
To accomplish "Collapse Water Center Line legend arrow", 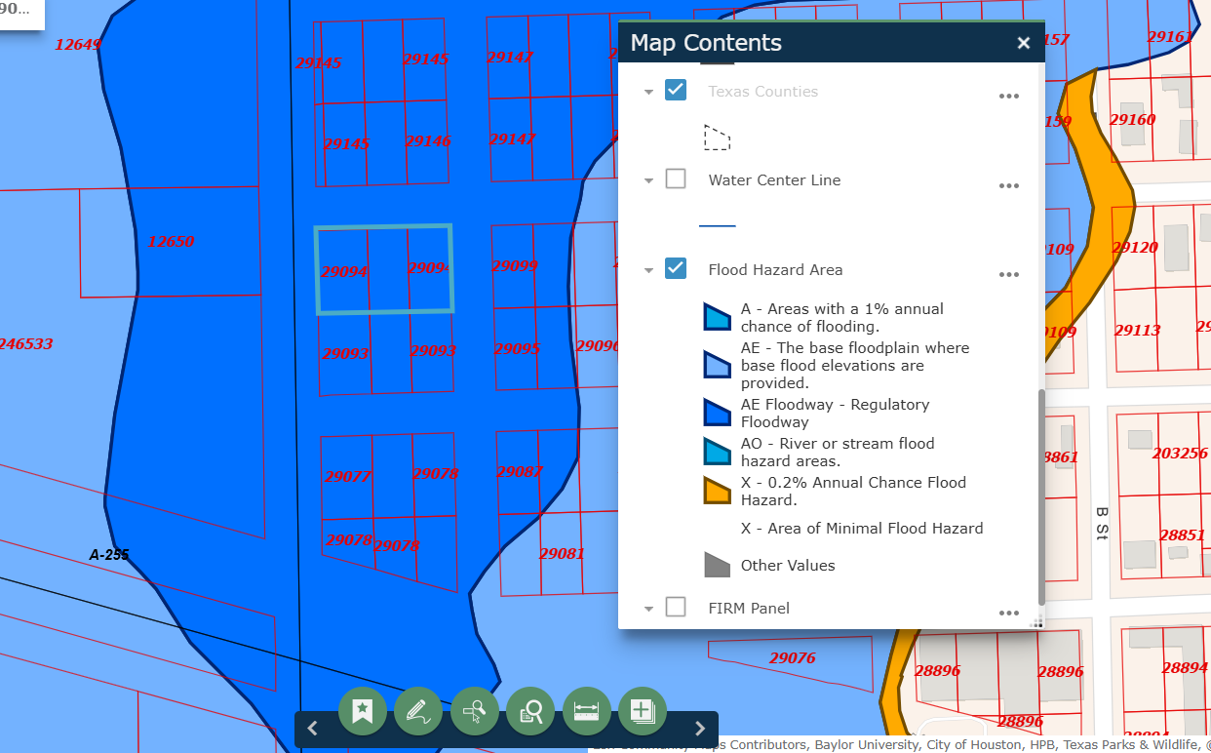I will tap(648, 180).
